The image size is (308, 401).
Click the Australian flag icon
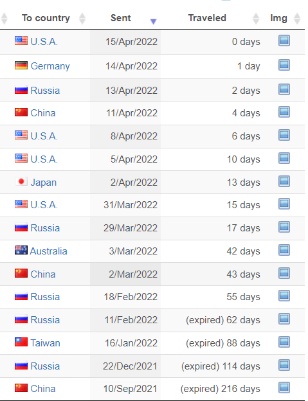21,250
